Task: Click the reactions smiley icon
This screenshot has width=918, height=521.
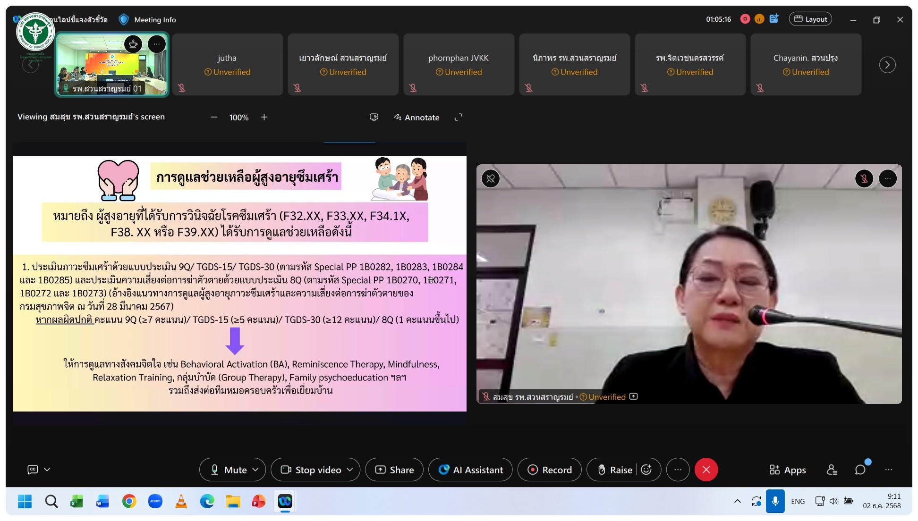Action: pos(646,470)
